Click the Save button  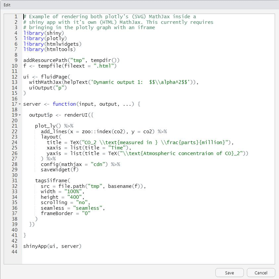click(229, 272)
